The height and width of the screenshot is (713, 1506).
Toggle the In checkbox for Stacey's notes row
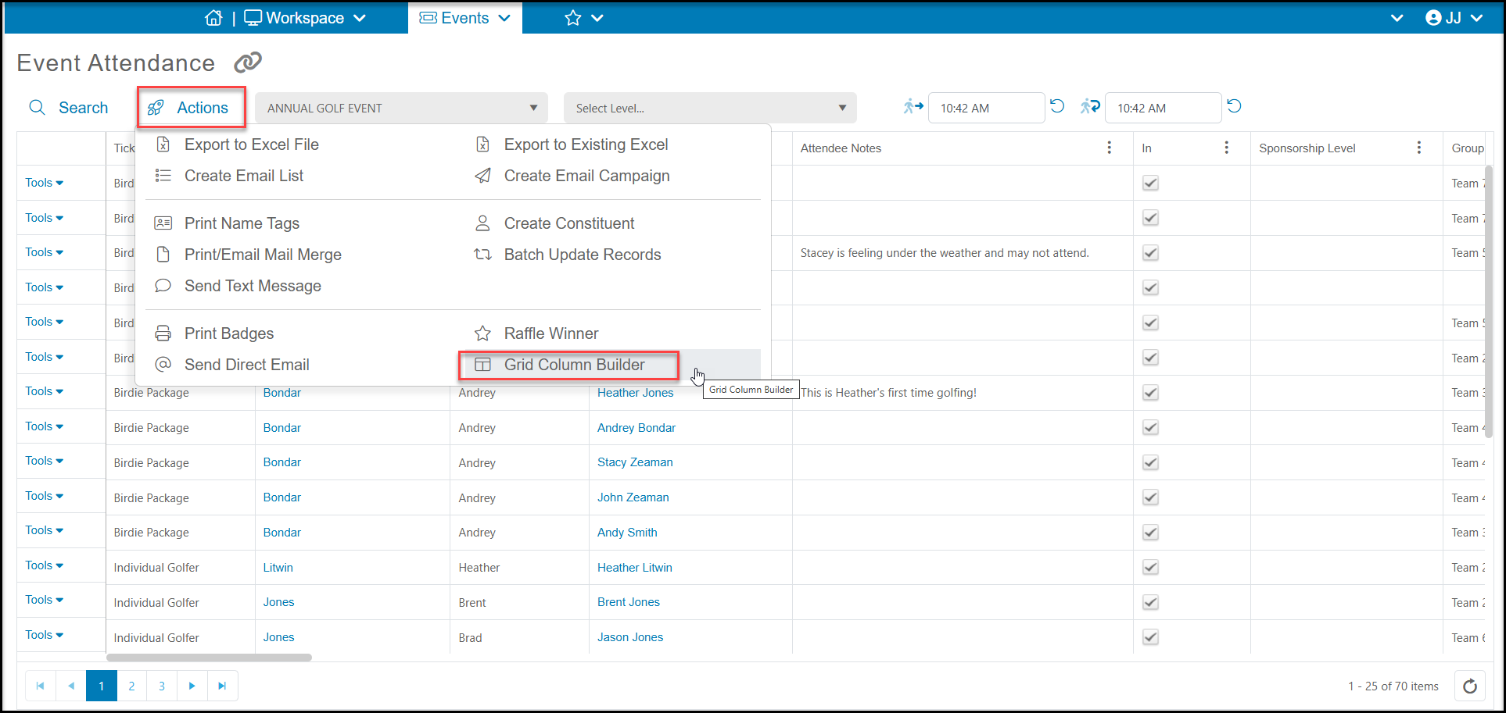1150,253
